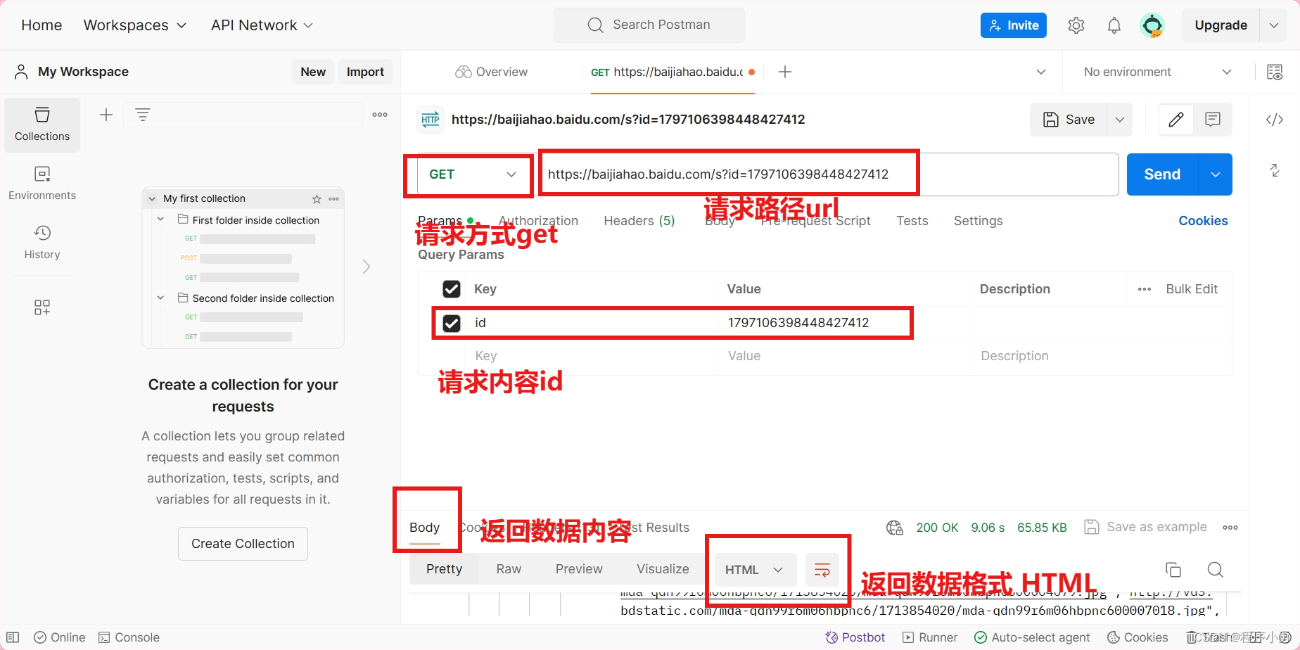Viewport: 1300px width, 650px height.
Task: Open the Environments sidebar panel
Action: click(42, 183)
